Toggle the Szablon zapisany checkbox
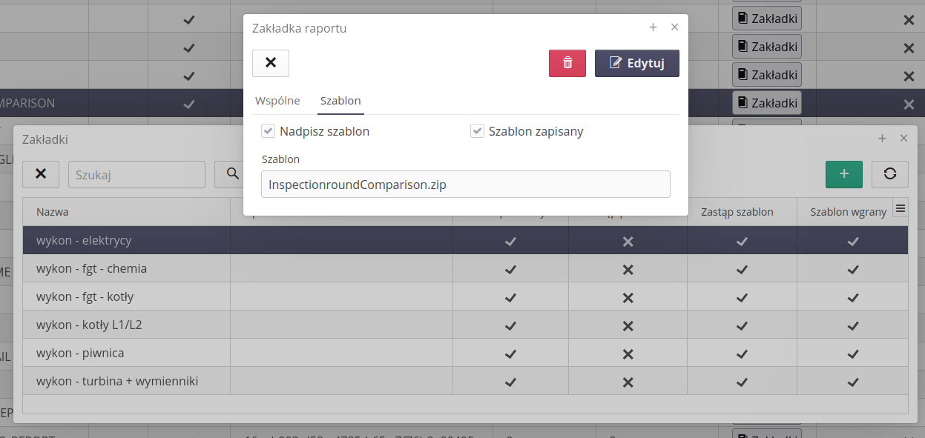The image size is (925, 438). (478, 131)
